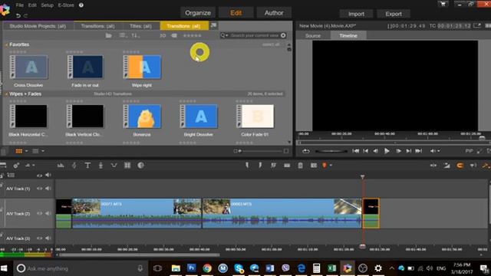The width and height of the screenshot is (491, 276).
Task: Open the File menu
Action: (x=19, y=5)
